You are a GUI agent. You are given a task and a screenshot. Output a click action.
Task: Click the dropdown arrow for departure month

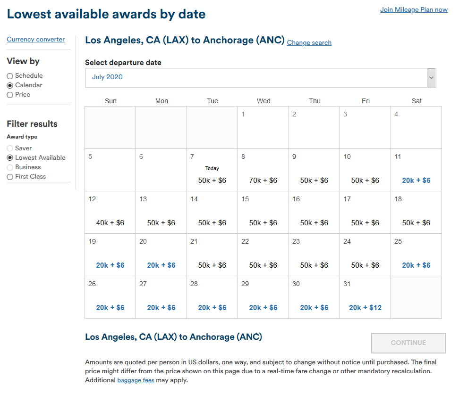(x=431, y=78)
